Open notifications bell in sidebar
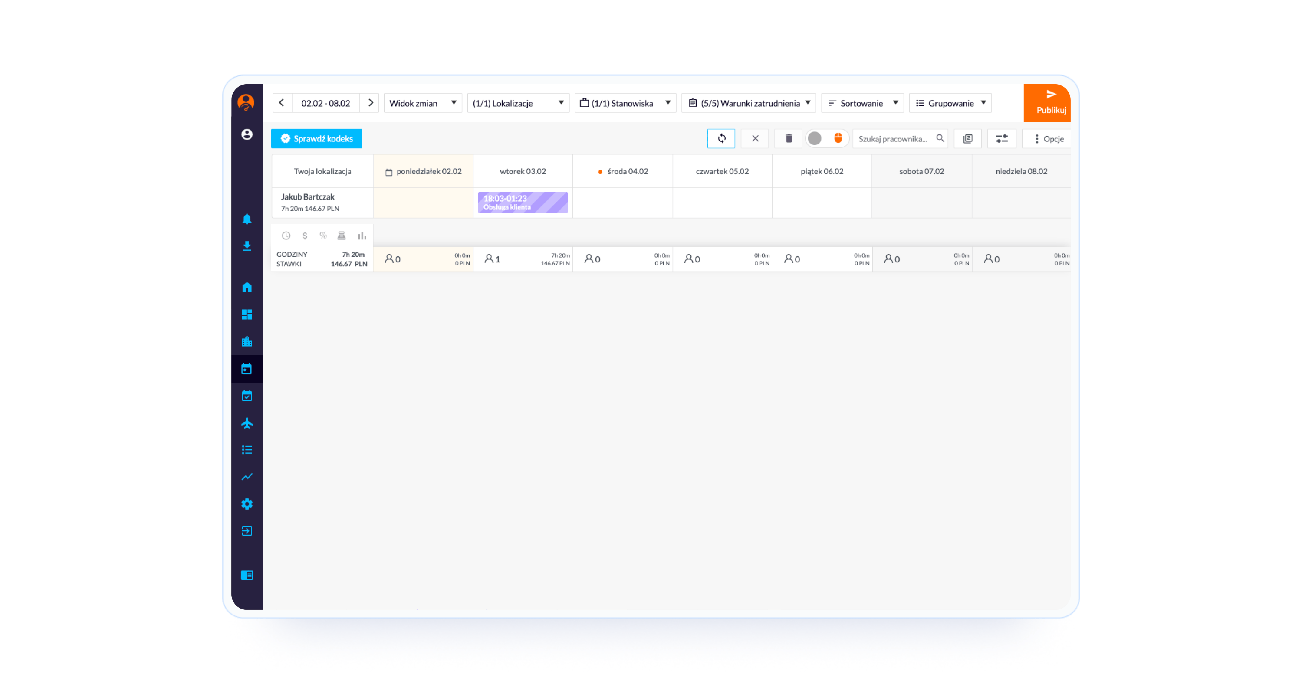 click(x=247, y=219)
